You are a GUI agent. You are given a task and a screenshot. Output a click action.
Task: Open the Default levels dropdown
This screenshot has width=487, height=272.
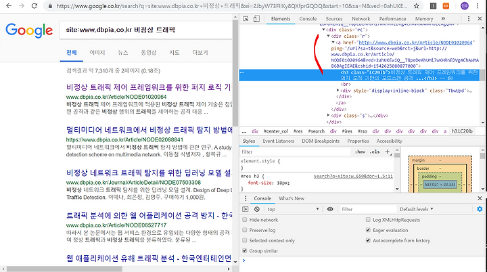point(417,209)
